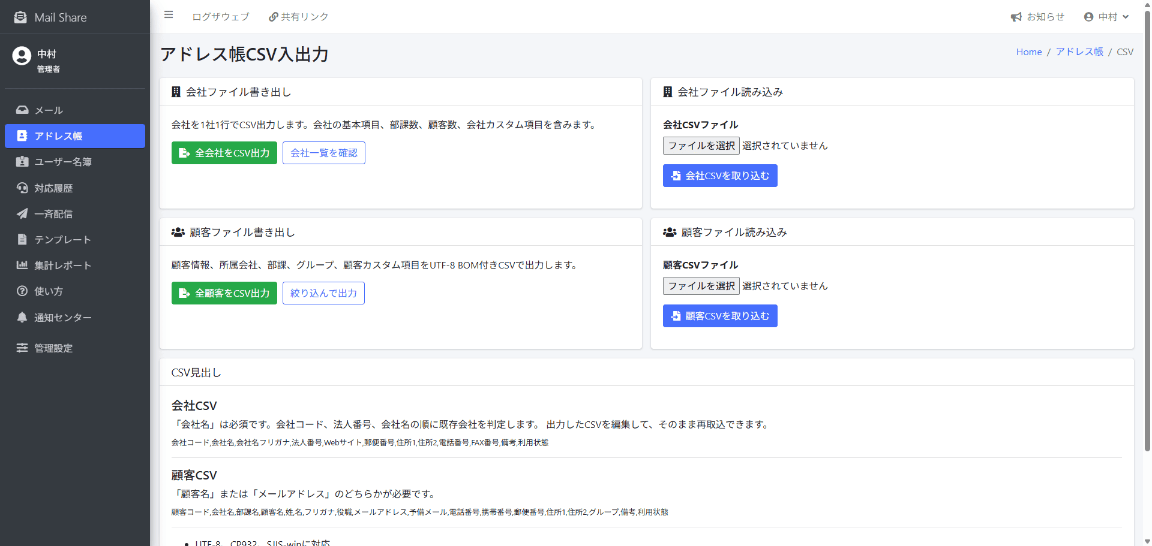Image resolution: width=1152 pixels, height=546 pixels.
Task: Open the メール menu item
Action: tap(75, 110)
